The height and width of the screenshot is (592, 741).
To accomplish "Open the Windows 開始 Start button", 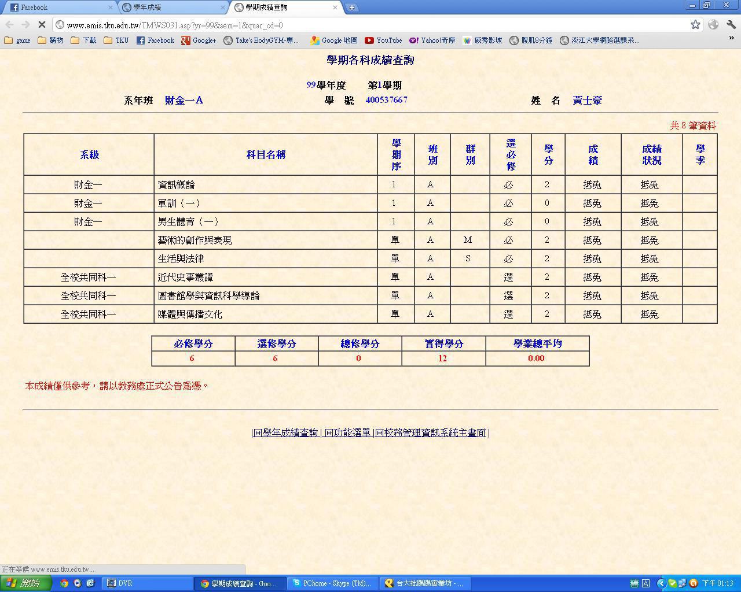I will pos(26,583).
